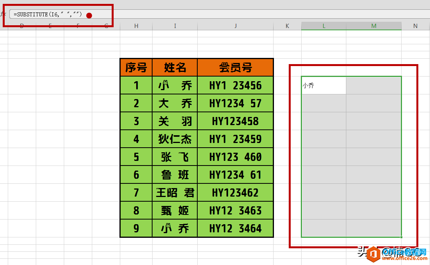Image resolution: width=430 pixels, height=265 pixels.
Task: Select column L header
Action: coord(324,26)
